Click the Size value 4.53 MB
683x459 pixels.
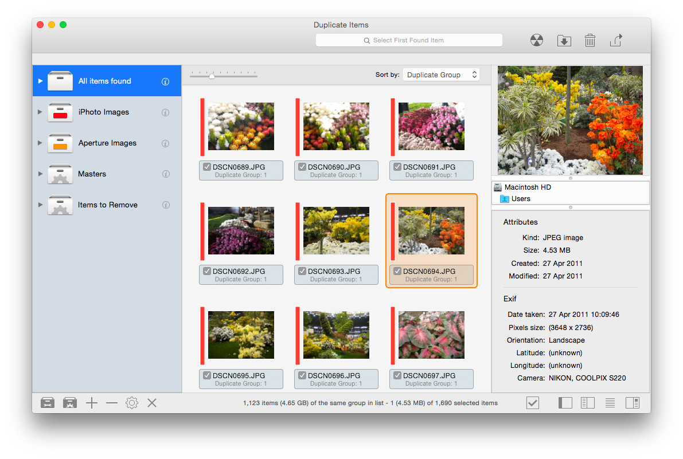[556, 250]
